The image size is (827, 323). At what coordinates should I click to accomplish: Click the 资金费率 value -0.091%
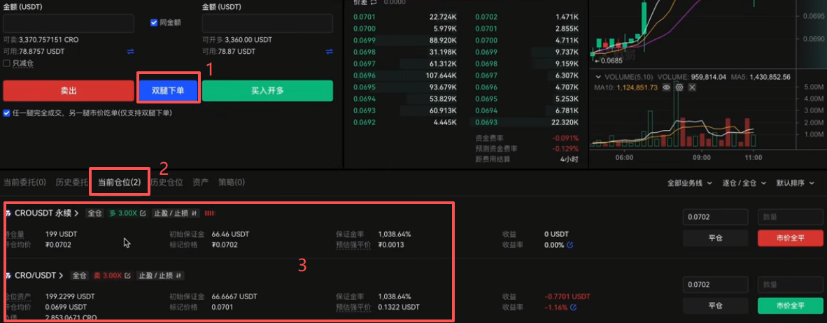pyautogui.click(x=565, y=138)
